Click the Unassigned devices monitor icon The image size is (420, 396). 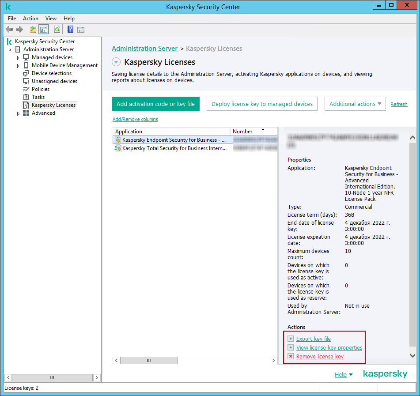coord(26,81)
